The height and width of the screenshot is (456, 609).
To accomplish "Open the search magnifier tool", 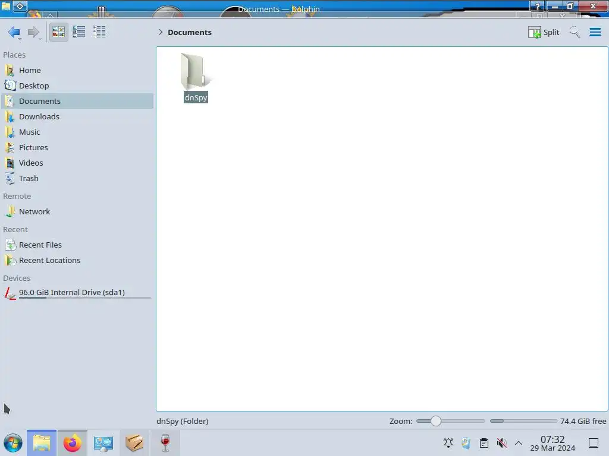I will 575,32.
